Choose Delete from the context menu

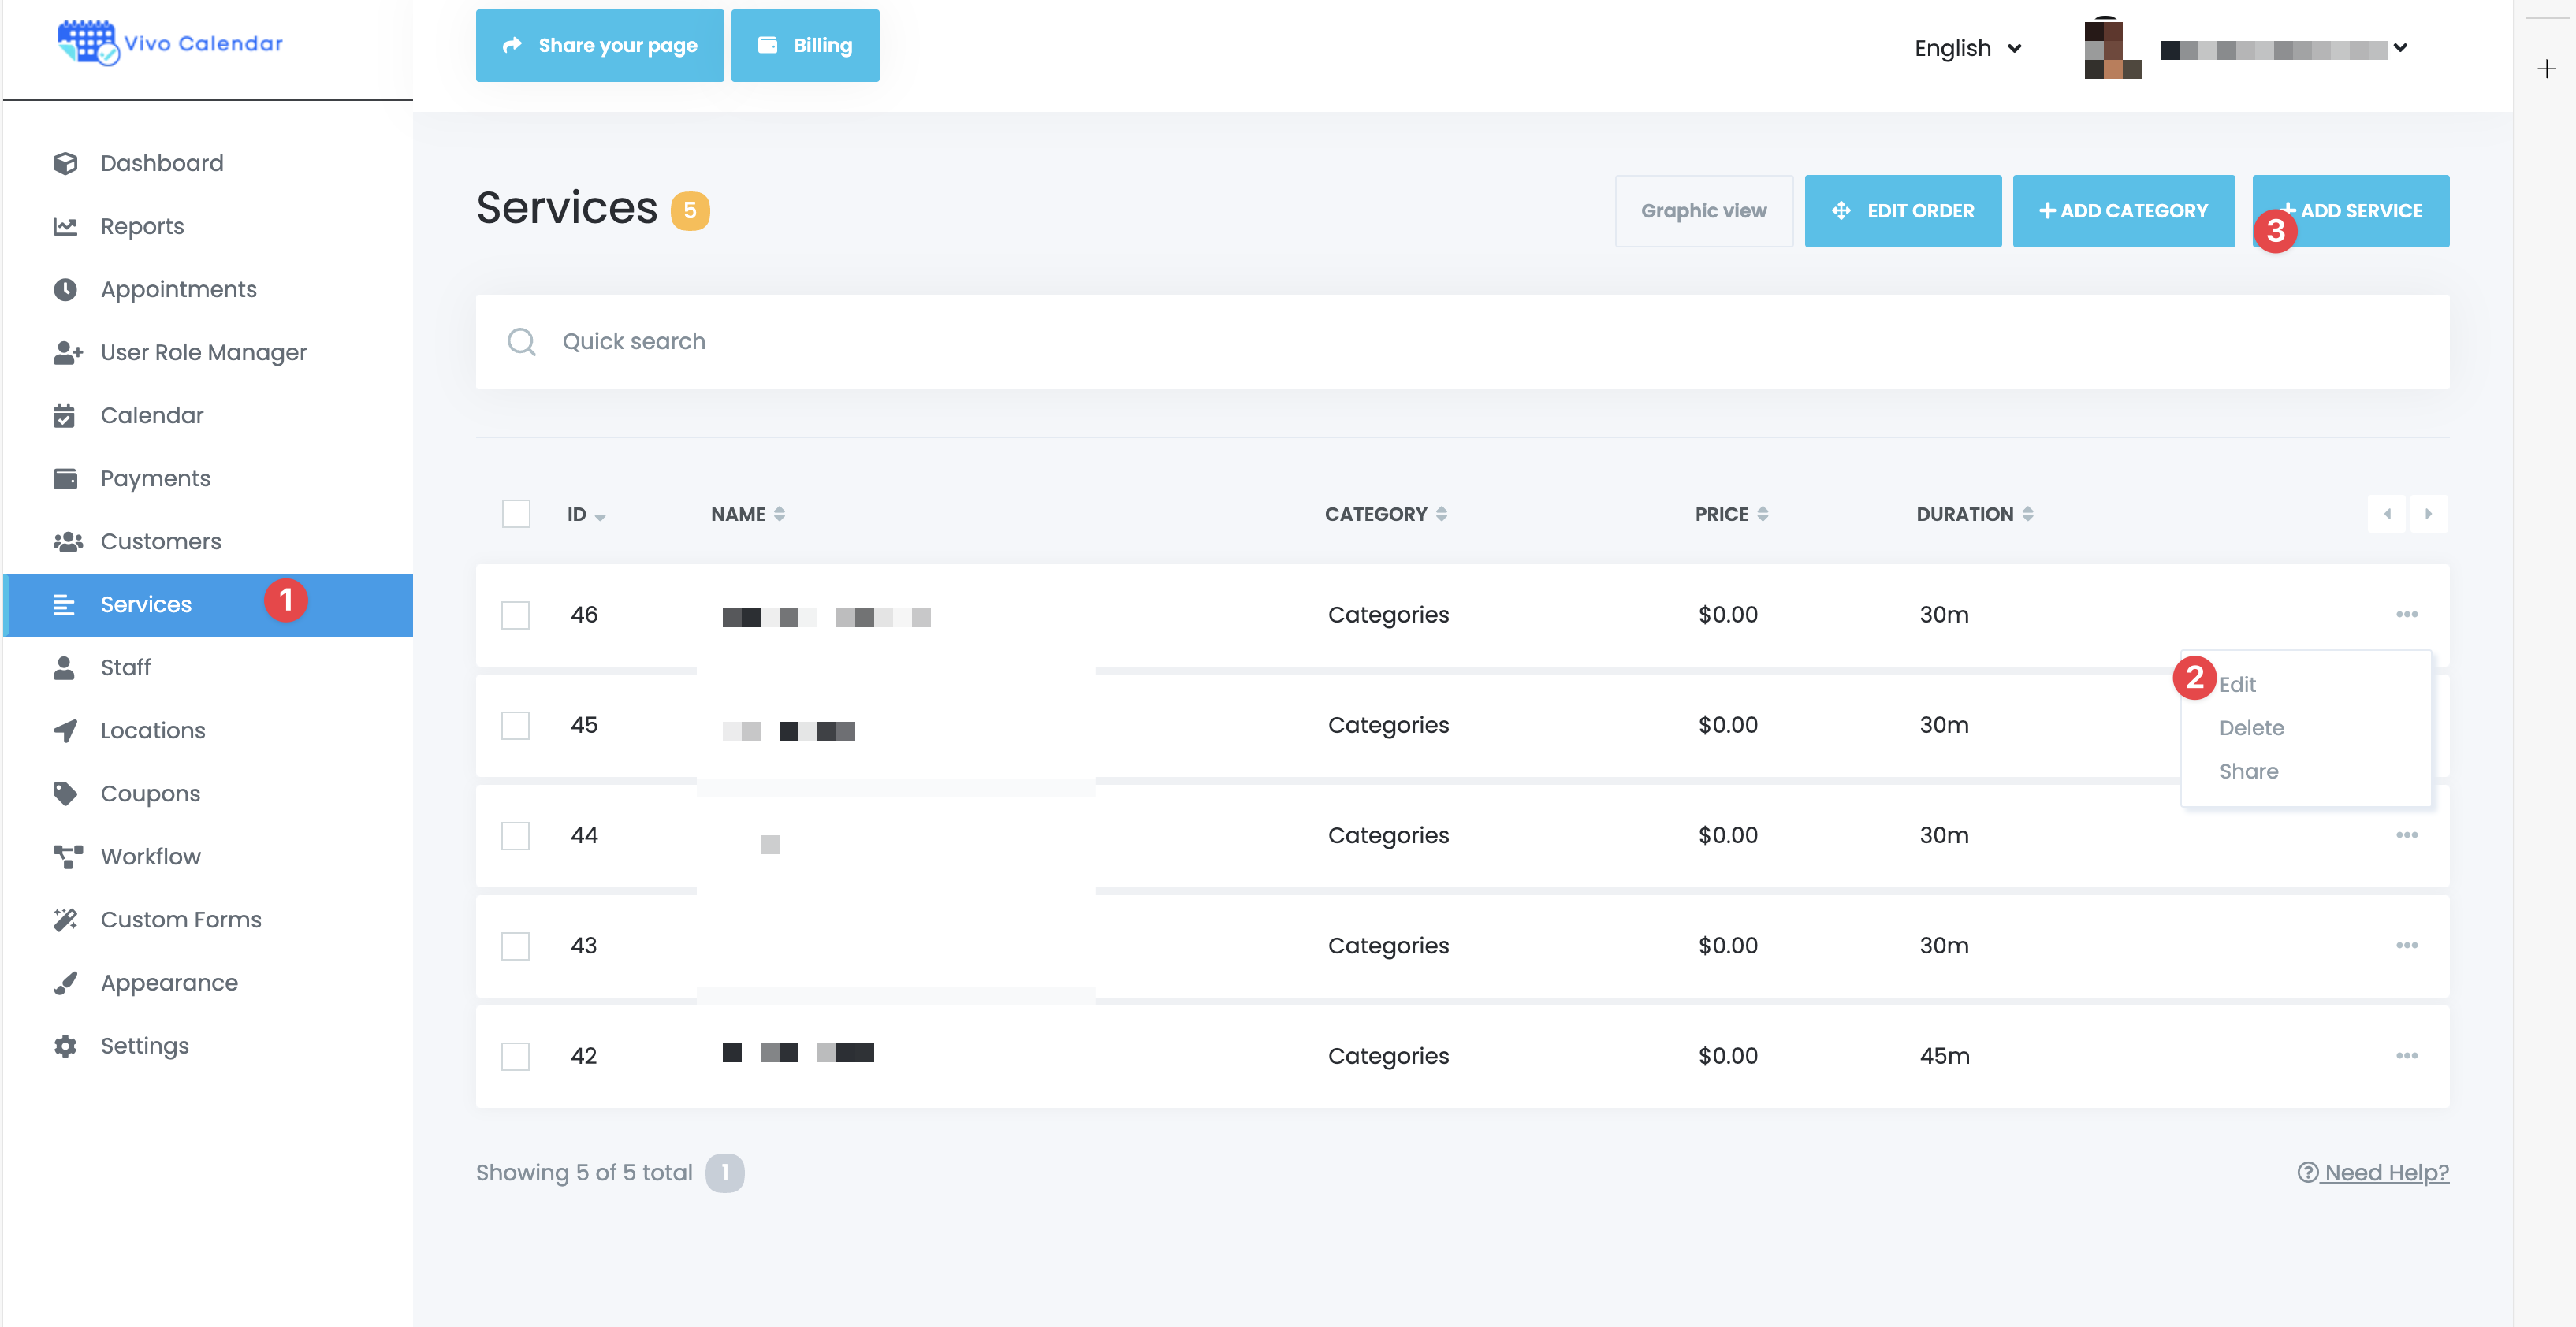pos(2251,728)
